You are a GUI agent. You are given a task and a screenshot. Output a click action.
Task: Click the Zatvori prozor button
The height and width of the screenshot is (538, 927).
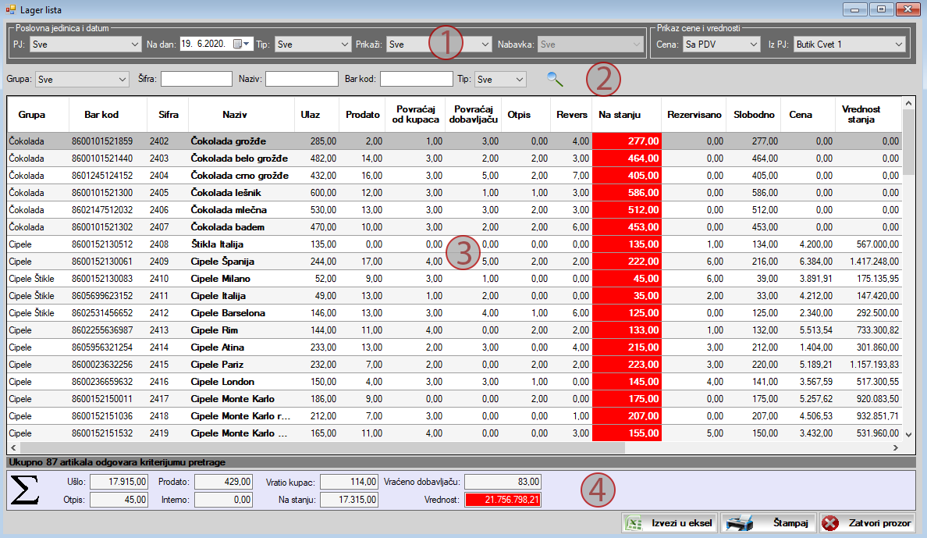tap(867, 523)
